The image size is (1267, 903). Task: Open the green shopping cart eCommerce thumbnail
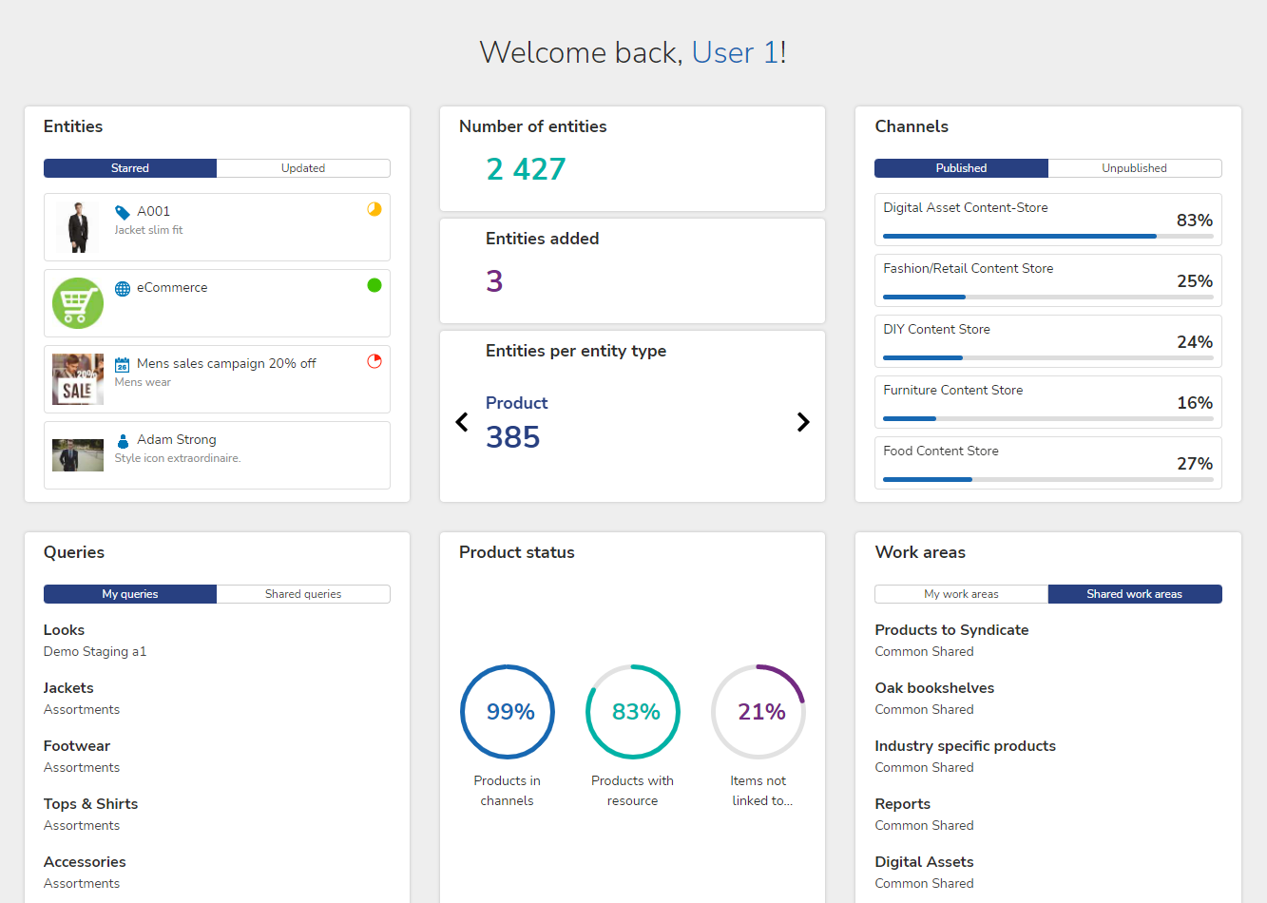point(78,303)
